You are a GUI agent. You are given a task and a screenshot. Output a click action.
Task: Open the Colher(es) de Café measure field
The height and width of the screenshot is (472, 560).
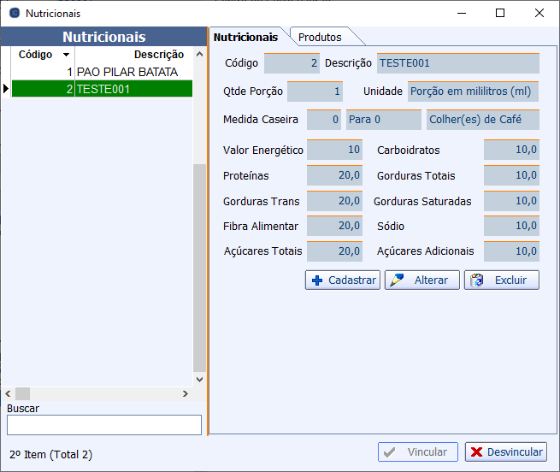coord(482,120)
